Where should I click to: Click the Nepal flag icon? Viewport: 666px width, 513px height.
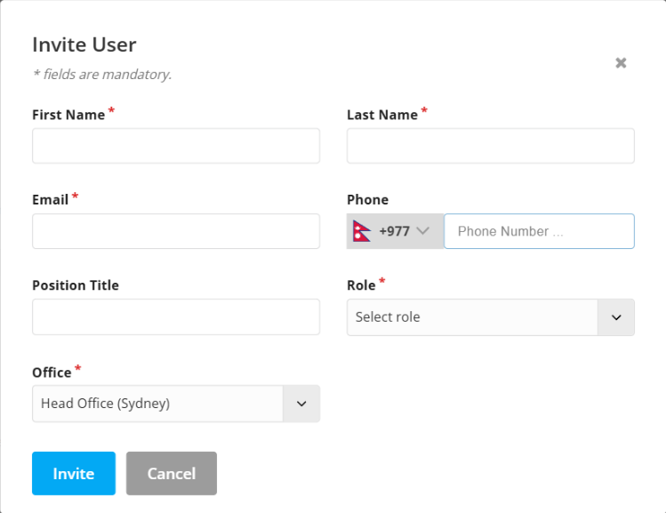[x=362, y=231]
